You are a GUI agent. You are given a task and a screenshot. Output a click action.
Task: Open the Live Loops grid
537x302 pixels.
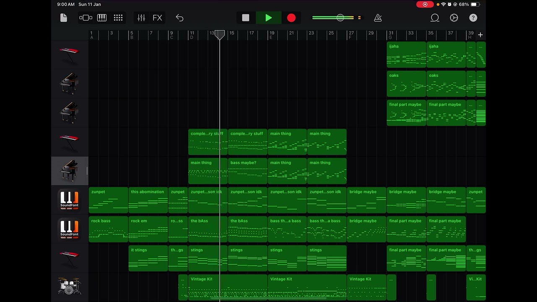coord(118,18)
